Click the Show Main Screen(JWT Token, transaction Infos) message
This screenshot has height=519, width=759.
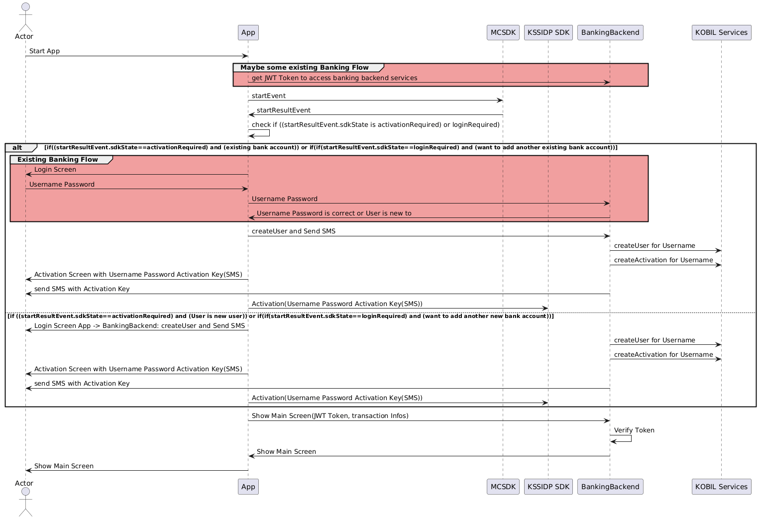[329, 416]
